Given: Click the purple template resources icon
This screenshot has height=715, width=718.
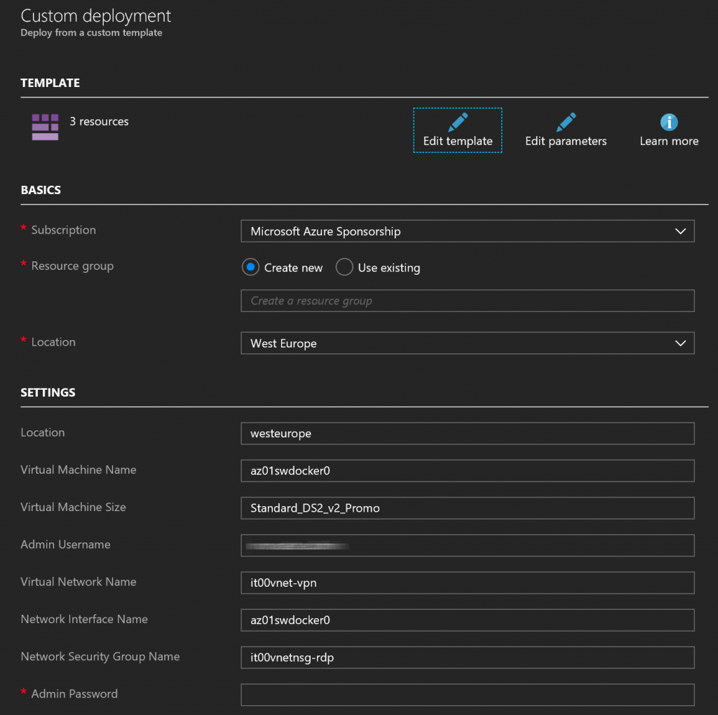Looking at the screenshot, I should point(45,127).
